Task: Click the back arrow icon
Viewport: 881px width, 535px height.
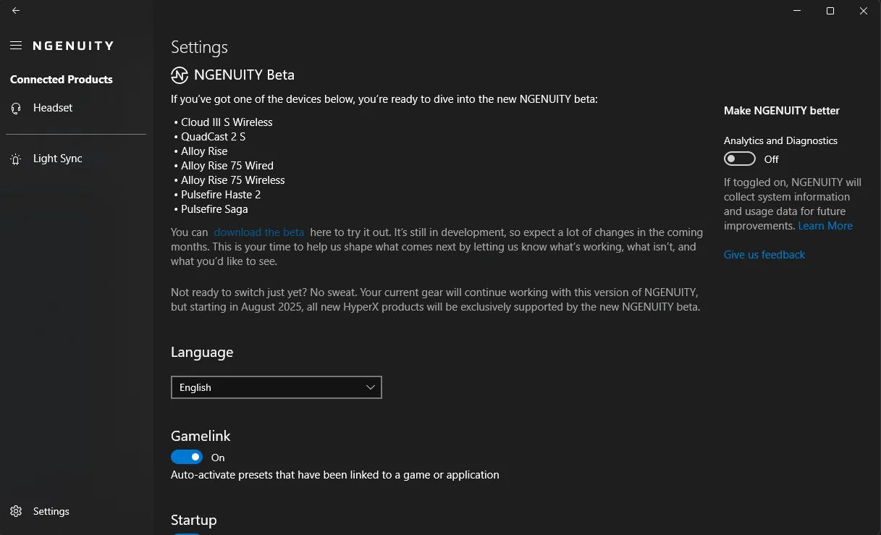Action: 16,11
